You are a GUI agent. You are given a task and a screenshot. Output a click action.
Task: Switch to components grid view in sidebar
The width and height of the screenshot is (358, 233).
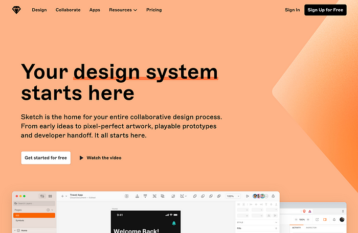pos(50,196)
